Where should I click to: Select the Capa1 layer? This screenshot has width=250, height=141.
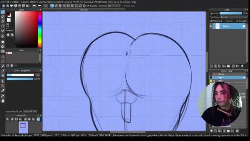tap(229, 26)
